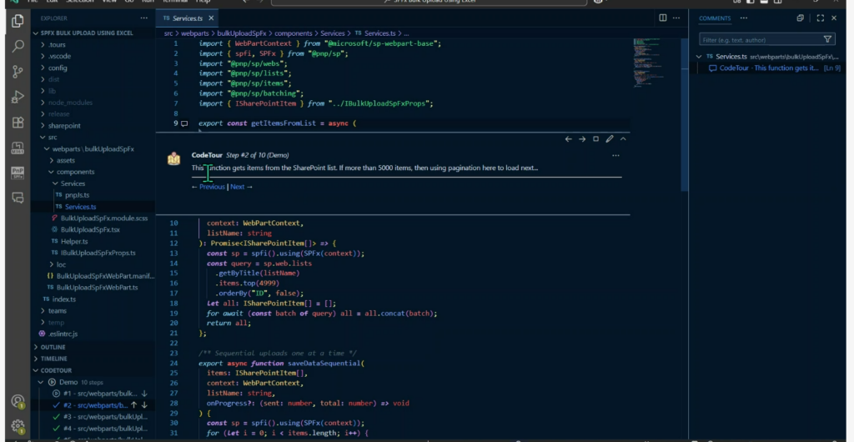Click components in the breadcrumb
The width and height of the screenshot is (854, 442).
tap(294, 33)
